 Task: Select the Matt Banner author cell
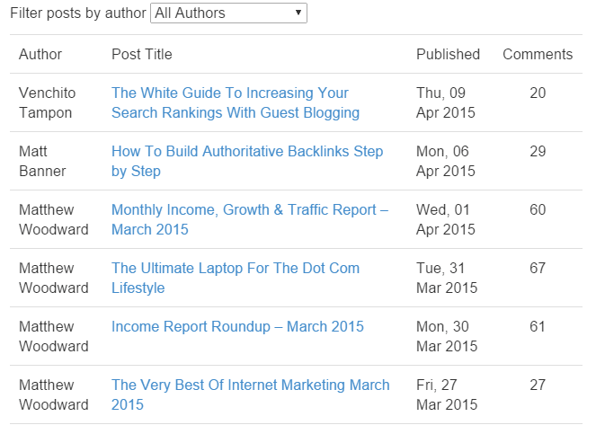(x=42, y=161)
